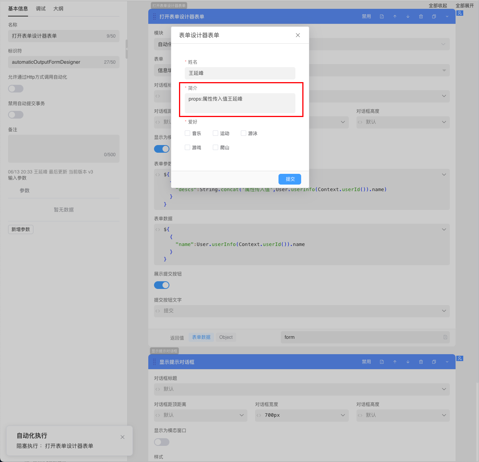Image resolution: width=479 pixels, height=462 pixels.
Task: Check the 音乐 hobby checkbox
Action: pos(187,133)
